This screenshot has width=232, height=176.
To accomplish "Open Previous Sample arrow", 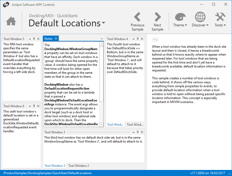I will (138, 22).
